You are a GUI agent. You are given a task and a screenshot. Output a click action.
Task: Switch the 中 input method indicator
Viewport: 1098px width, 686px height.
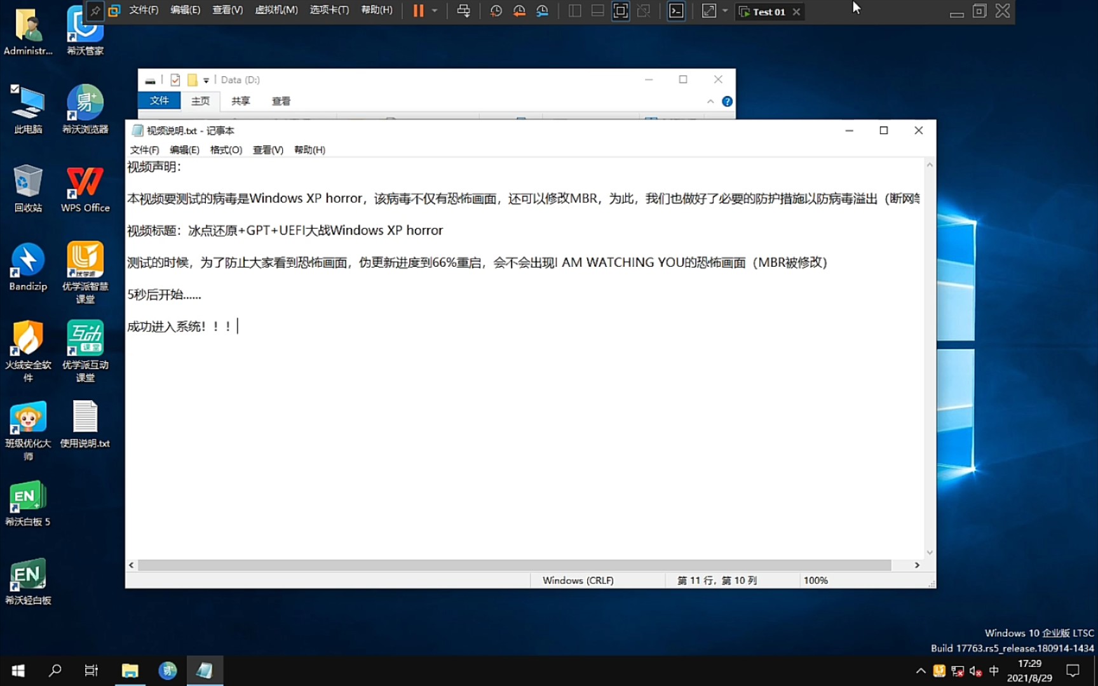994,671
